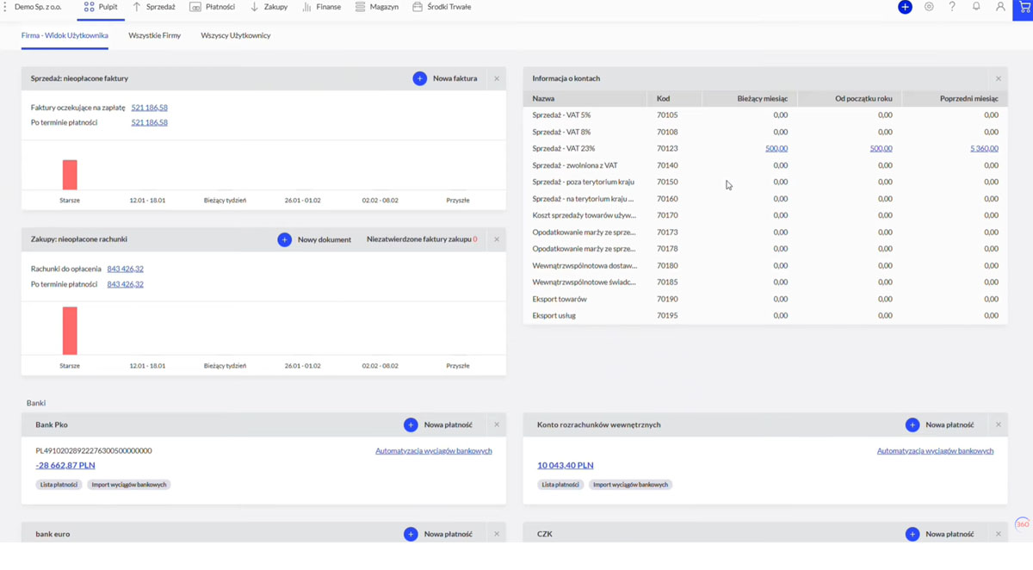Open settings gear icon

pyautogui.click(x=929, y=7)
